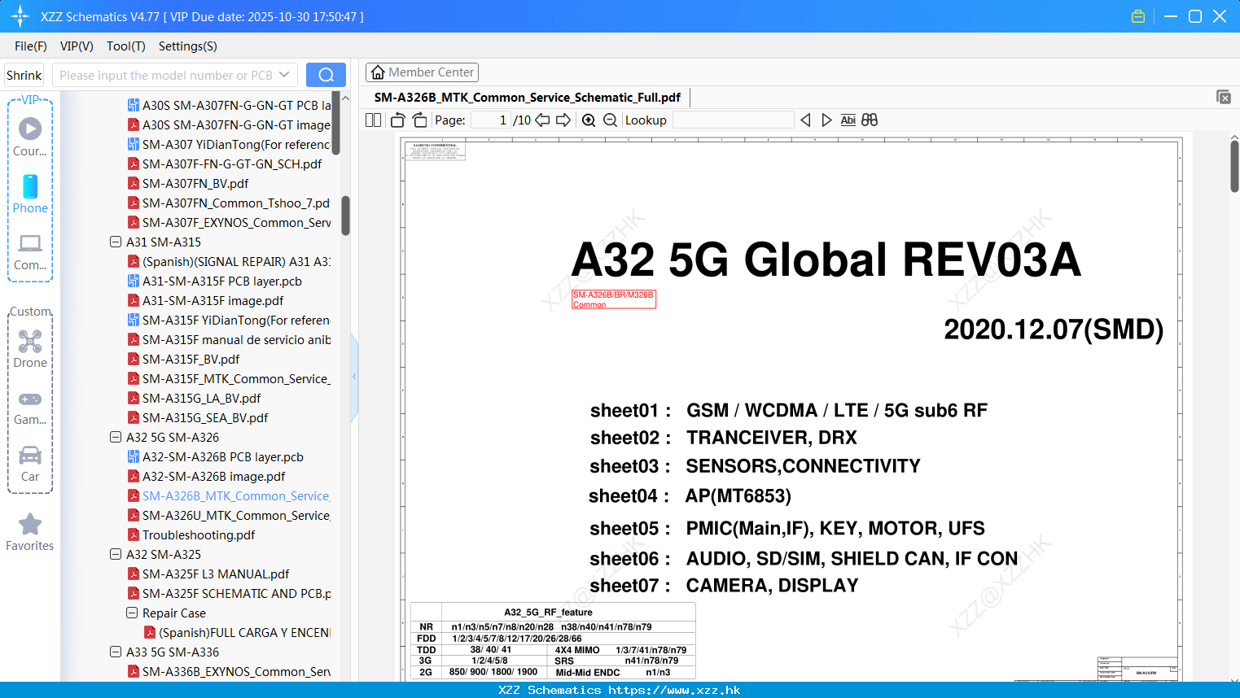This screenshot has width=1240, height=698.
Task: Open the Tool(T) menu
Action: (x=126, y=46)
